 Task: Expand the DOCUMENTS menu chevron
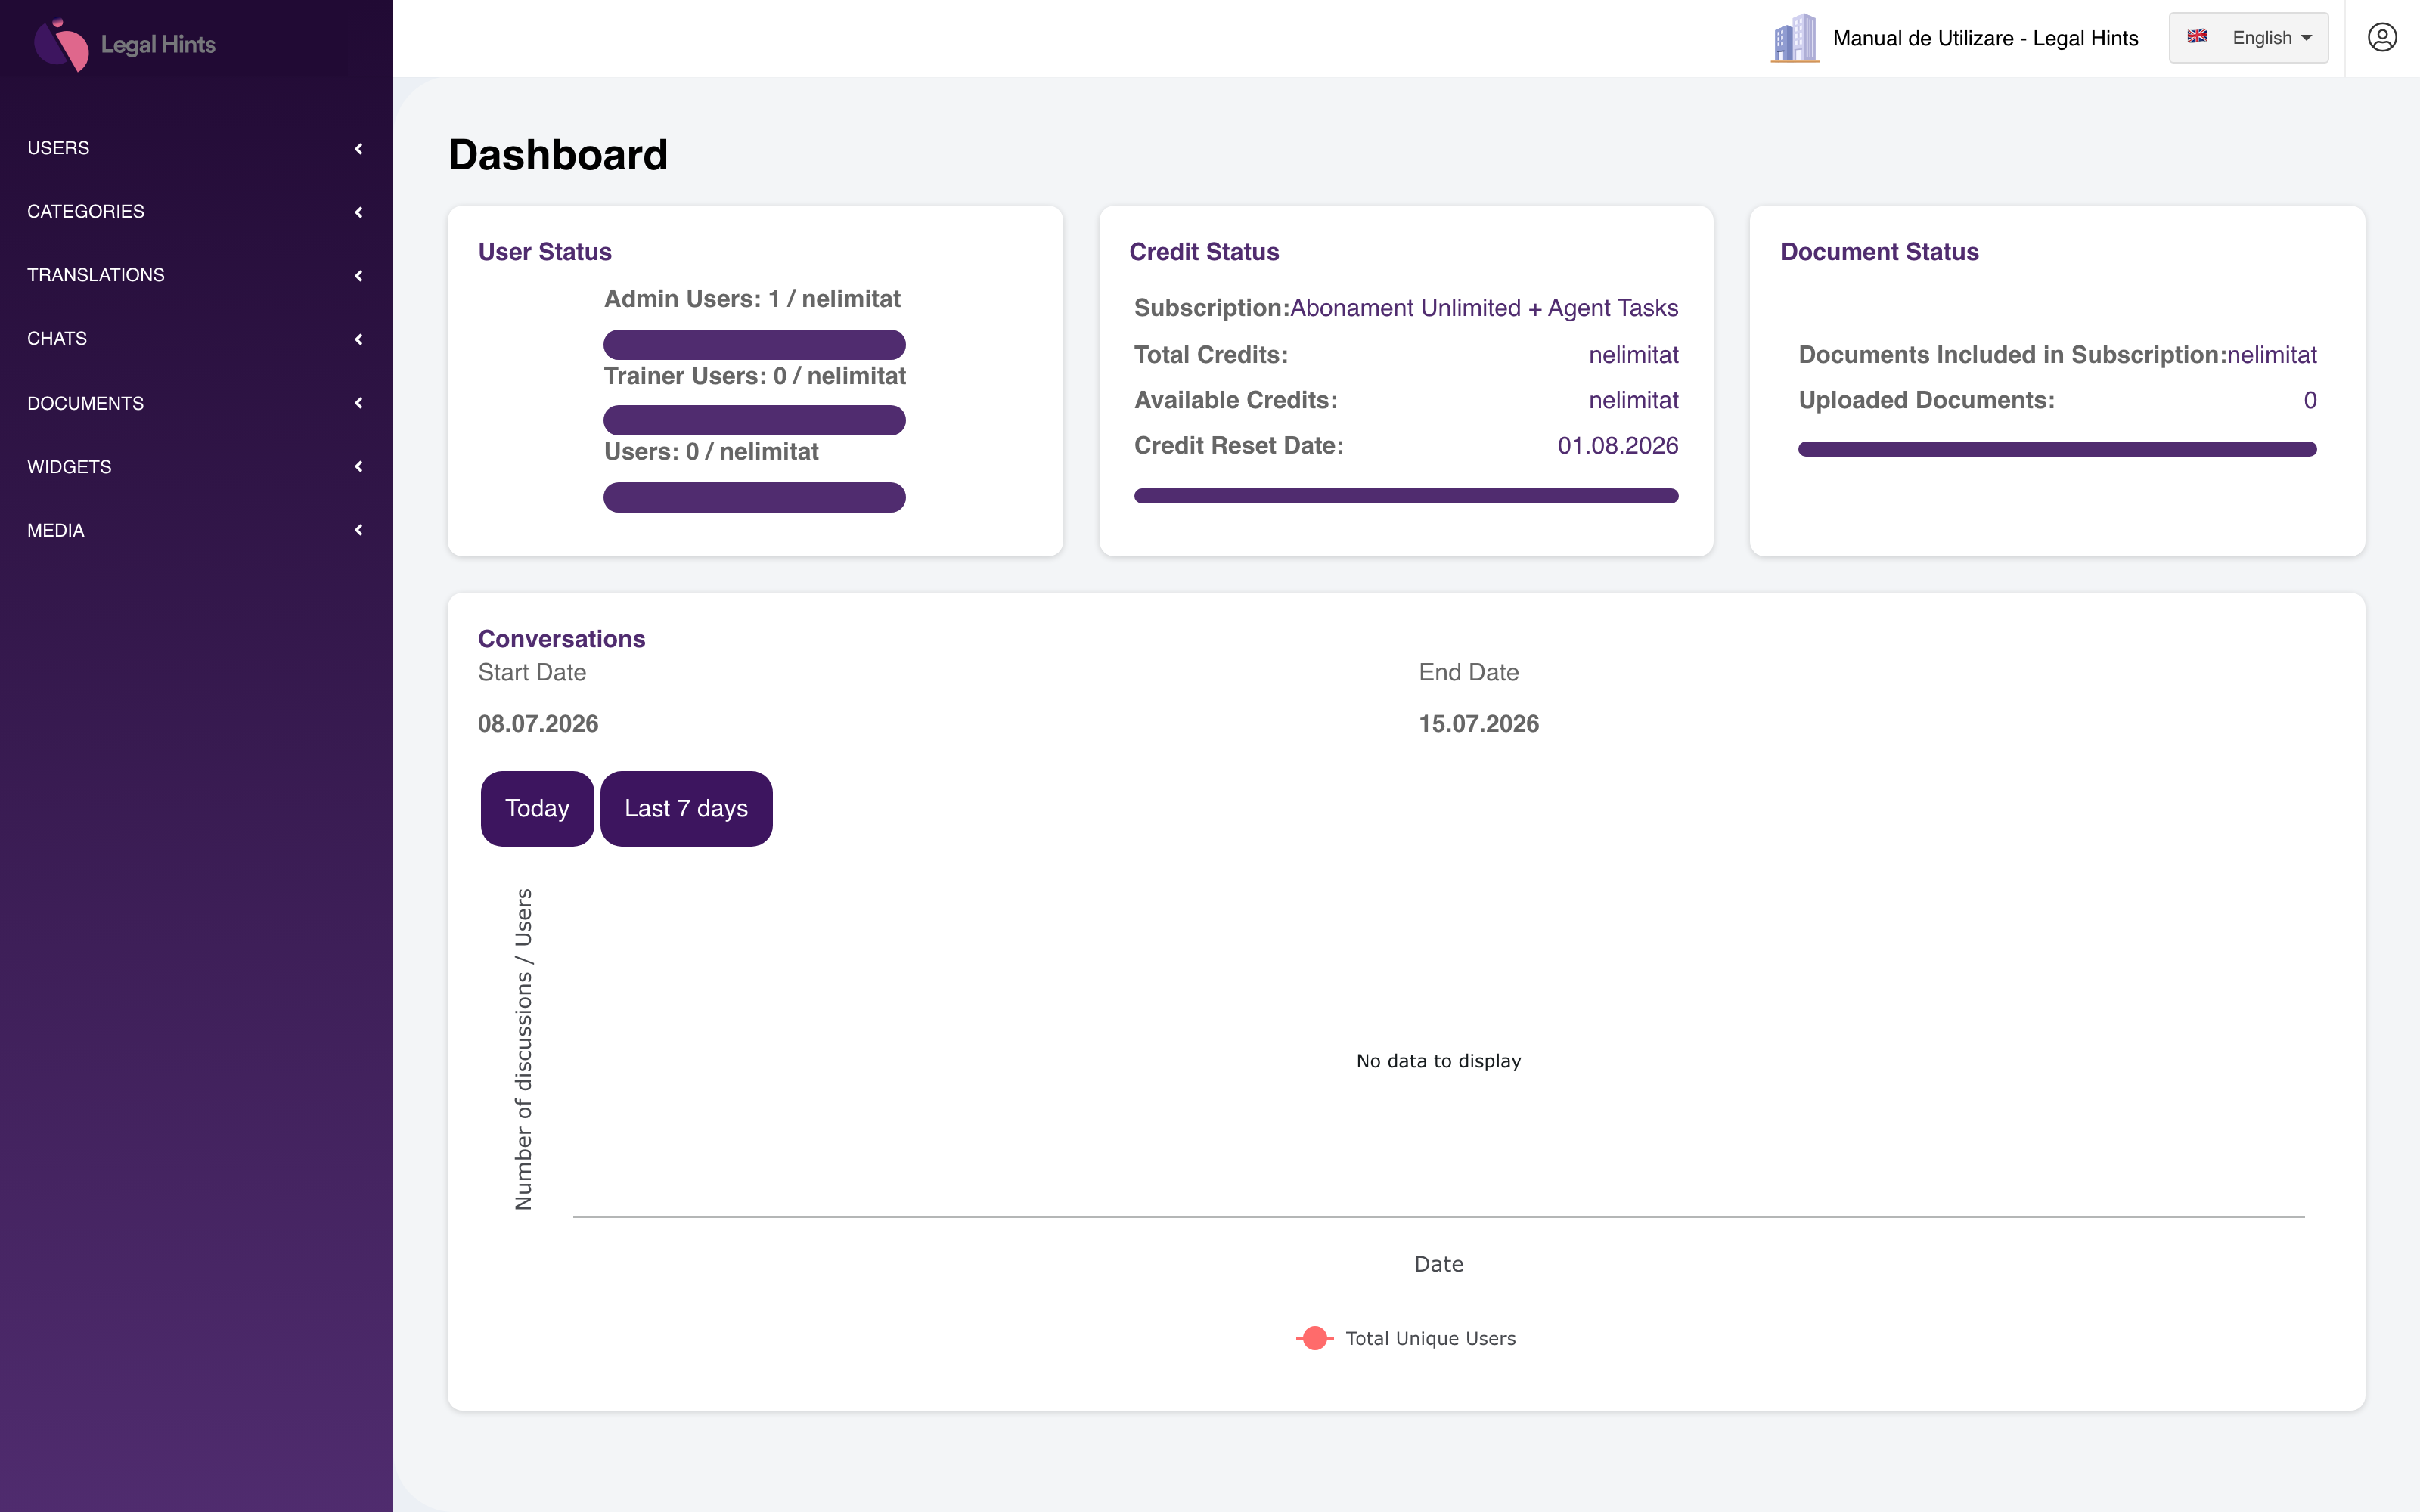click(359, 403)
